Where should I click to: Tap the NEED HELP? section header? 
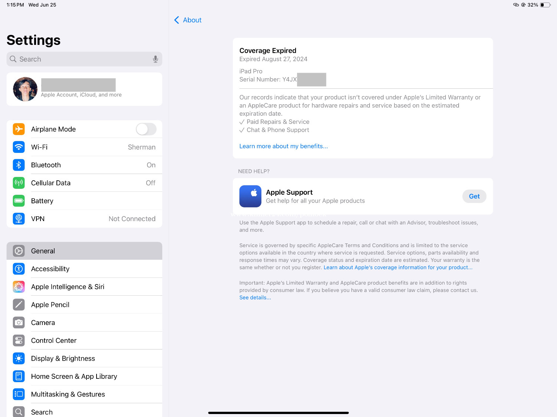[x=254, y=171]
